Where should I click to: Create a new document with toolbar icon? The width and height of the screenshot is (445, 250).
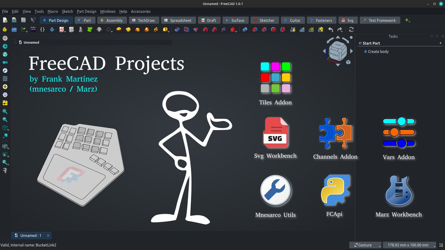(5, 20)
